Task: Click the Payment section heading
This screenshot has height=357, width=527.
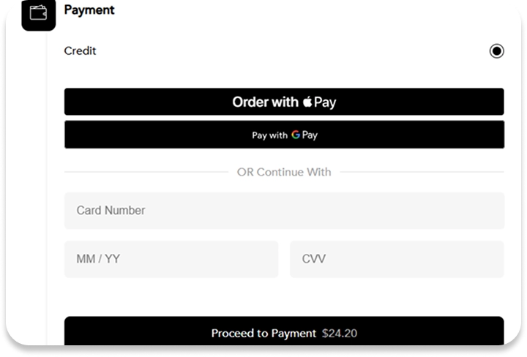Action: coord(89,11)
